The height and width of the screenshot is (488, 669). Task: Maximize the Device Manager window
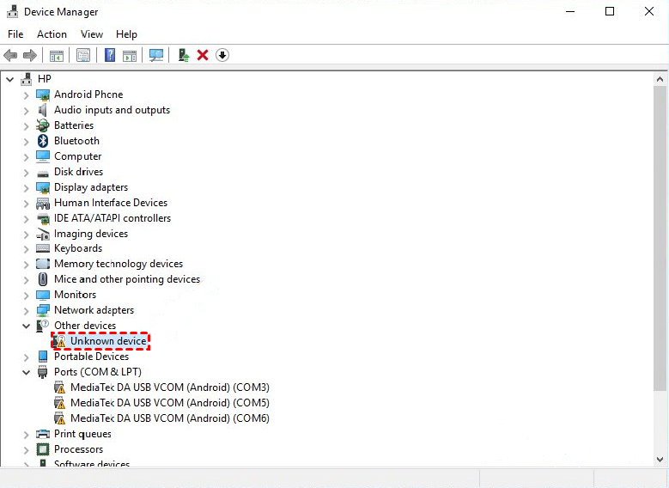click(610, 11)
